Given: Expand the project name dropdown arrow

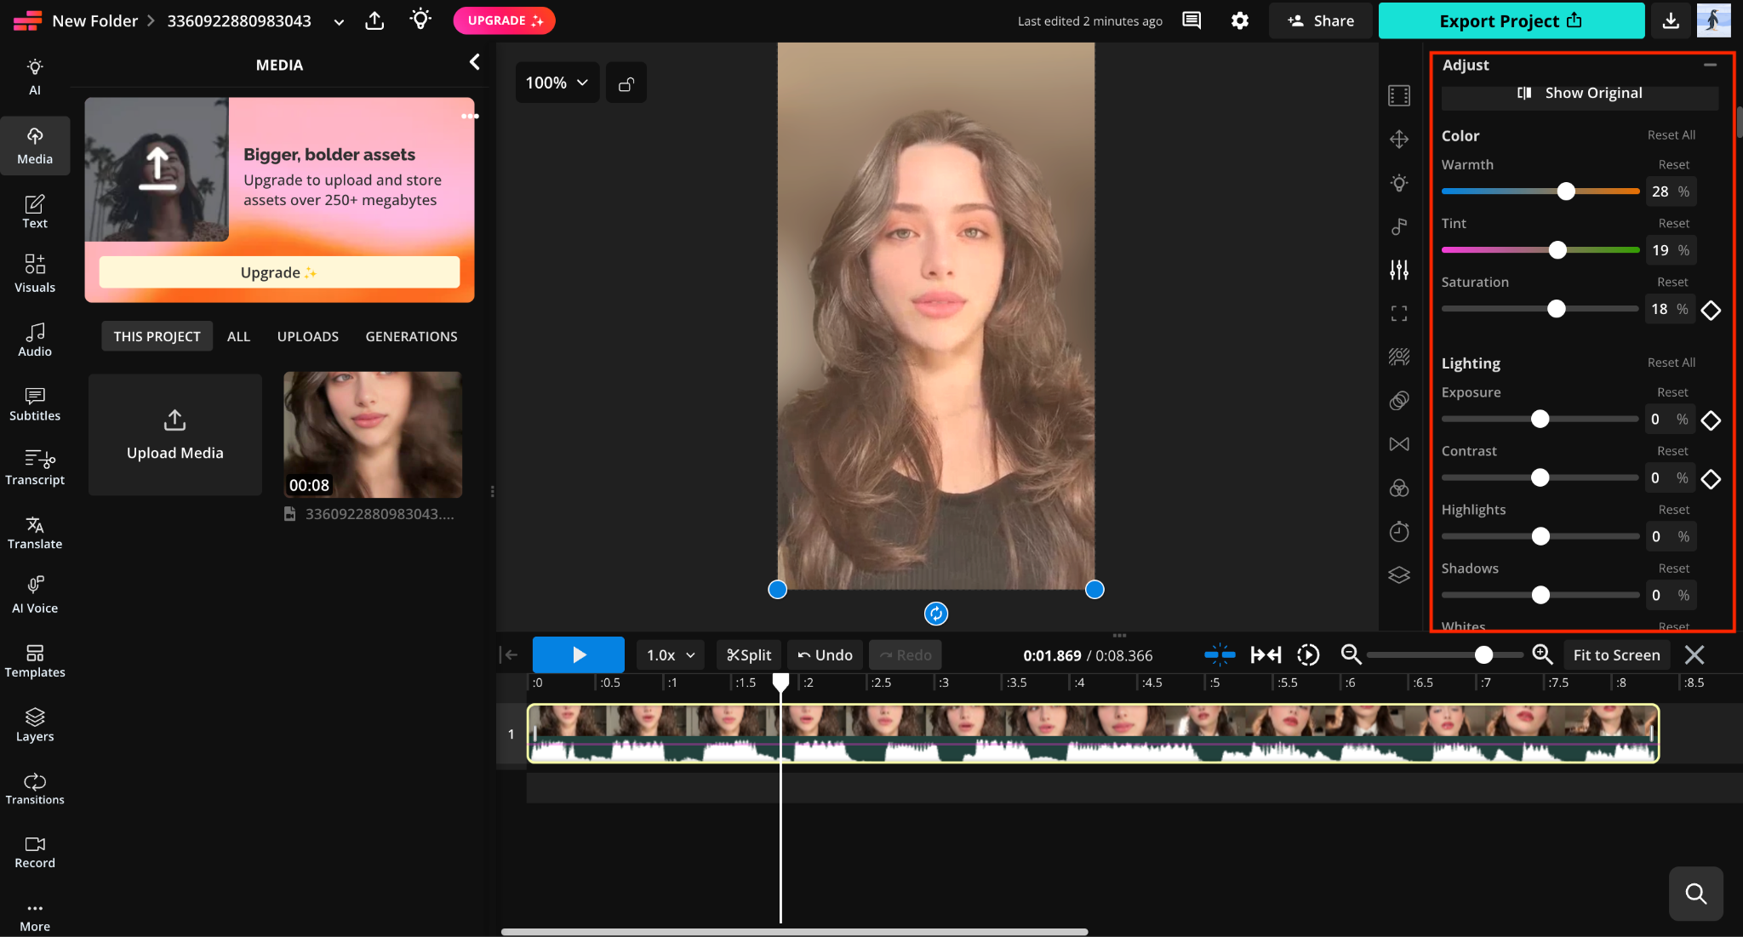Looking at the screenshot, I should 339,21.
